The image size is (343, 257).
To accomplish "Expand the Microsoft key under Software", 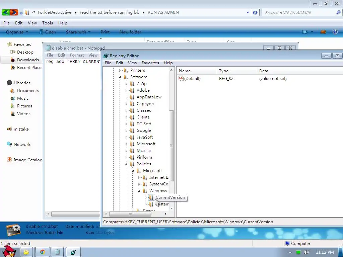I will pyautogui.click(x=126, y=144).
